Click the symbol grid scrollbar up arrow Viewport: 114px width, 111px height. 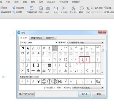click(x=102, y=47)
